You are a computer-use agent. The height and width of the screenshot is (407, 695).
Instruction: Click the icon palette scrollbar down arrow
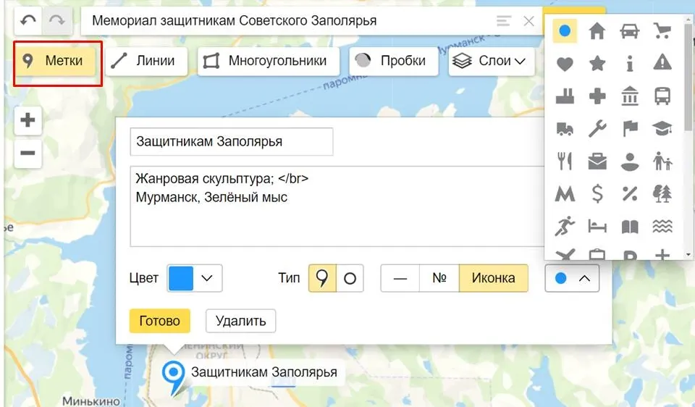click(688, 254)
